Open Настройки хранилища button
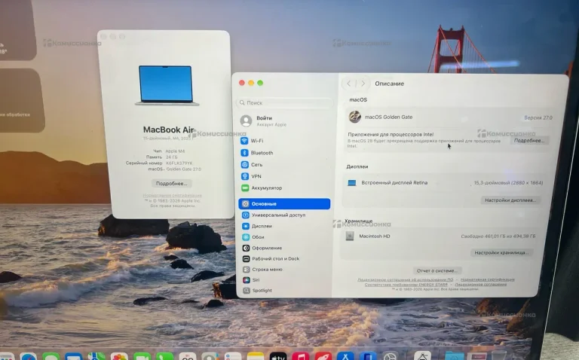Screen dimensions: 579x360 click(x=501, y=252)
